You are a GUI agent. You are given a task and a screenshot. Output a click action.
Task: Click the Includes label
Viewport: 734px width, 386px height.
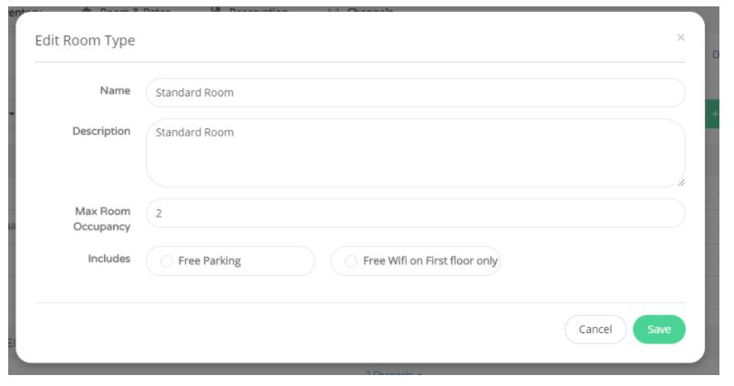pos(109,259)
